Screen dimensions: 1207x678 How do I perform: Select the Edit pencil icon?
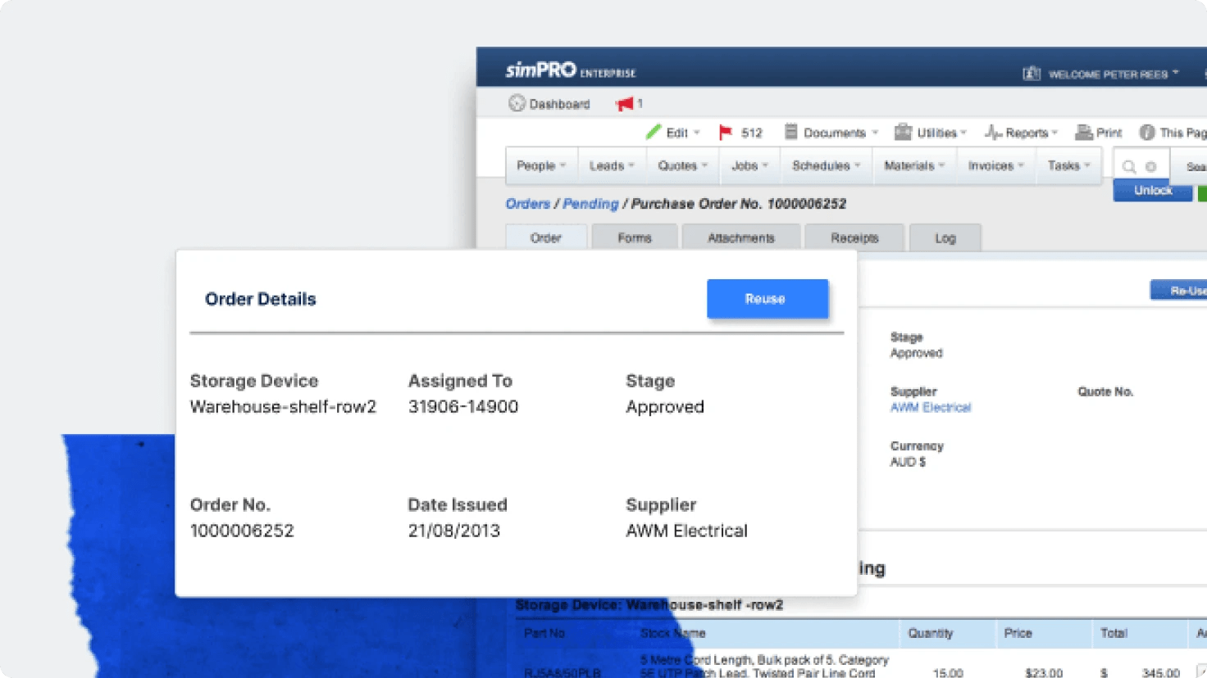[x=655, y=132]
